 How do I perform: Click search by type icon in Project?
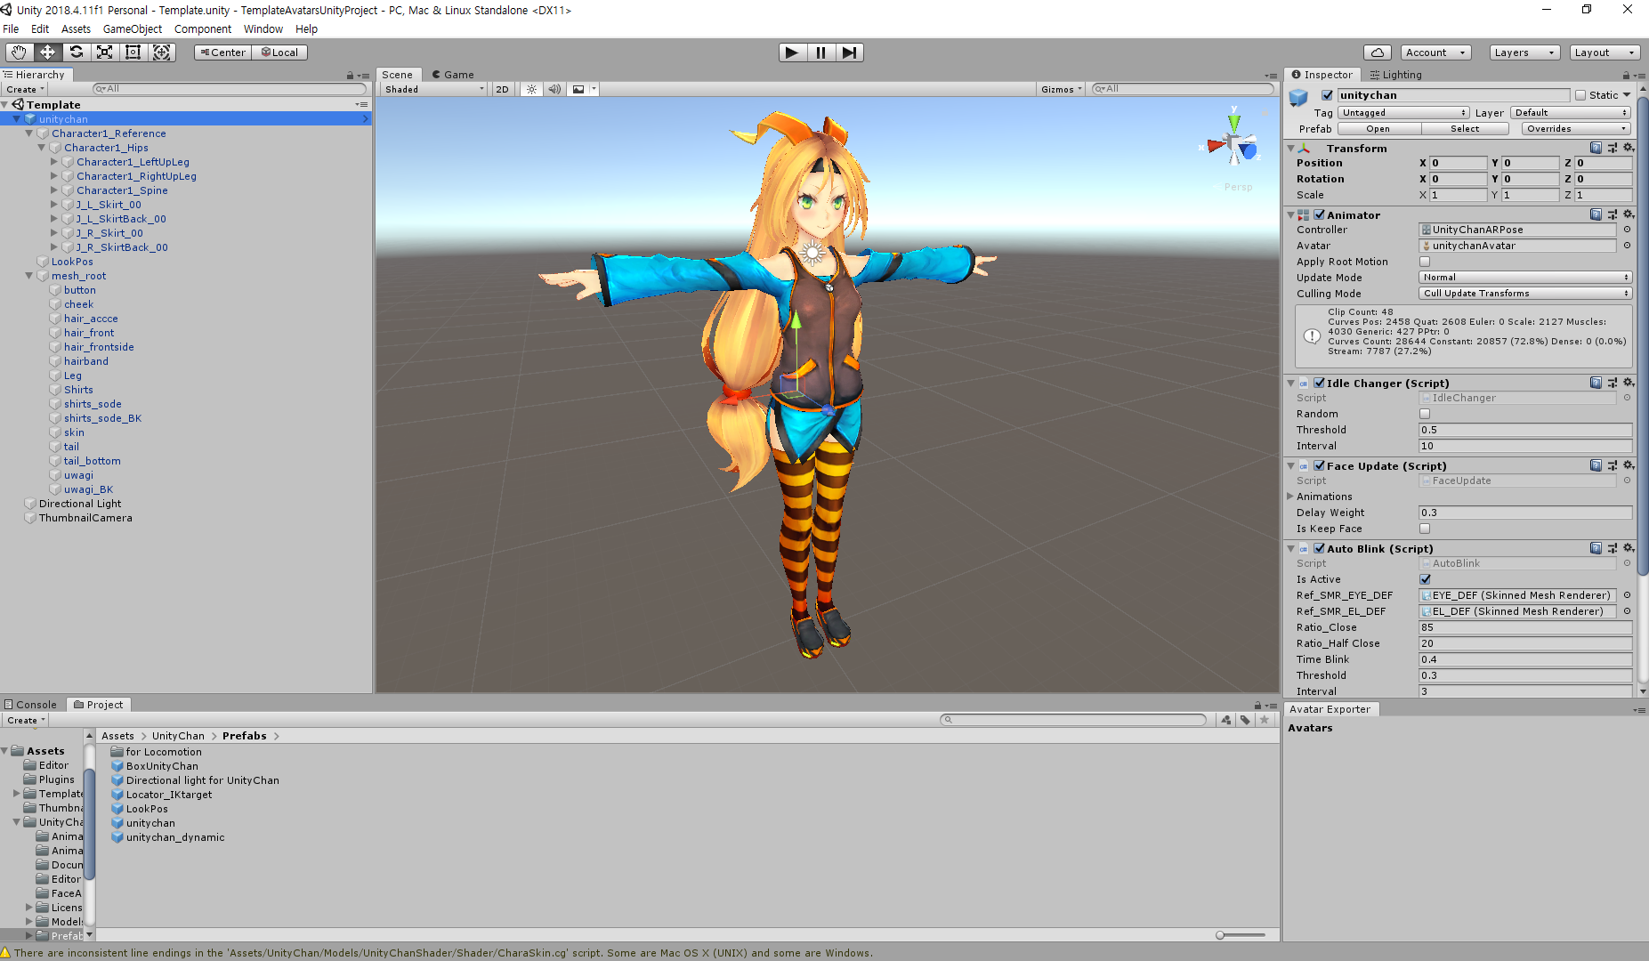1226,720
